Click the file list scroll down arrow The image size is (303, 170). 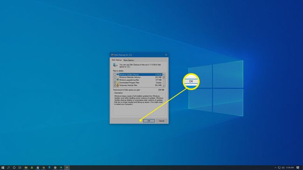(x=164, y=86)
